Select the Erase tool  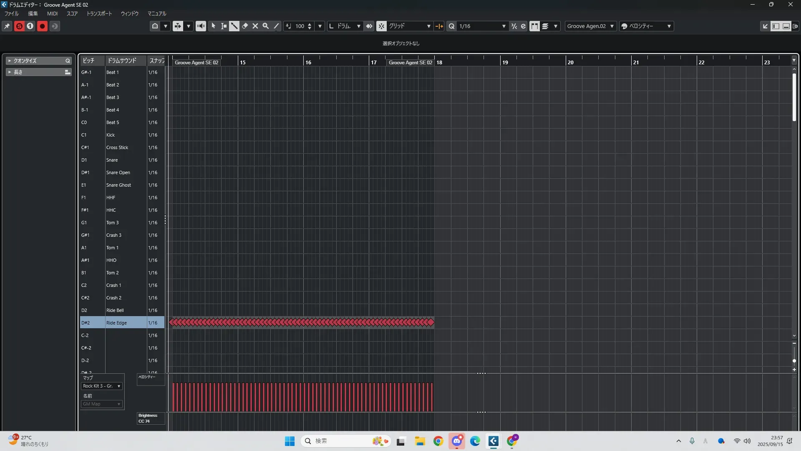[x=245, y=26]
